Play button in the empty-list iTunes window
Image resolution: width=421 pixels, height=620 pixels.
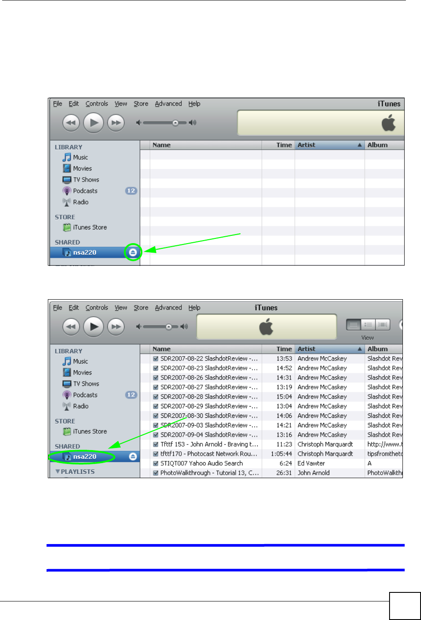pyautogui.click(x=94, y=123)
